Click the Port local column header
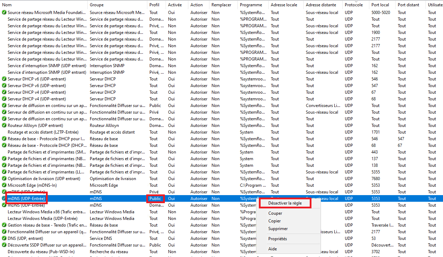The image size is (443, 257). coord(380,5)
